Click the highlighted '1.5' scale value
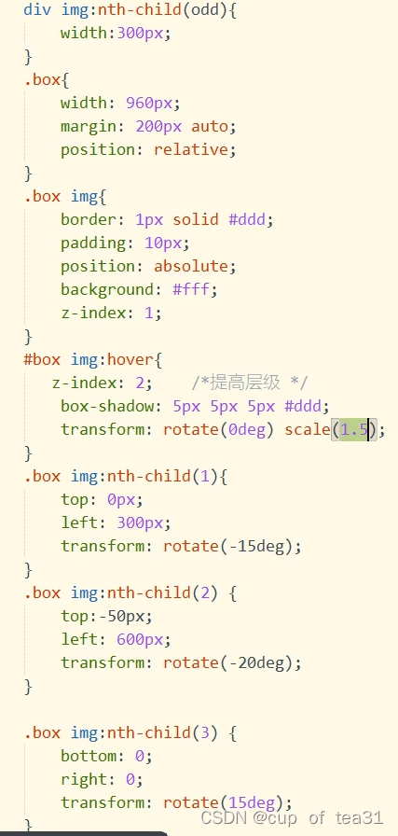398x836 pixels. (354, 430)
